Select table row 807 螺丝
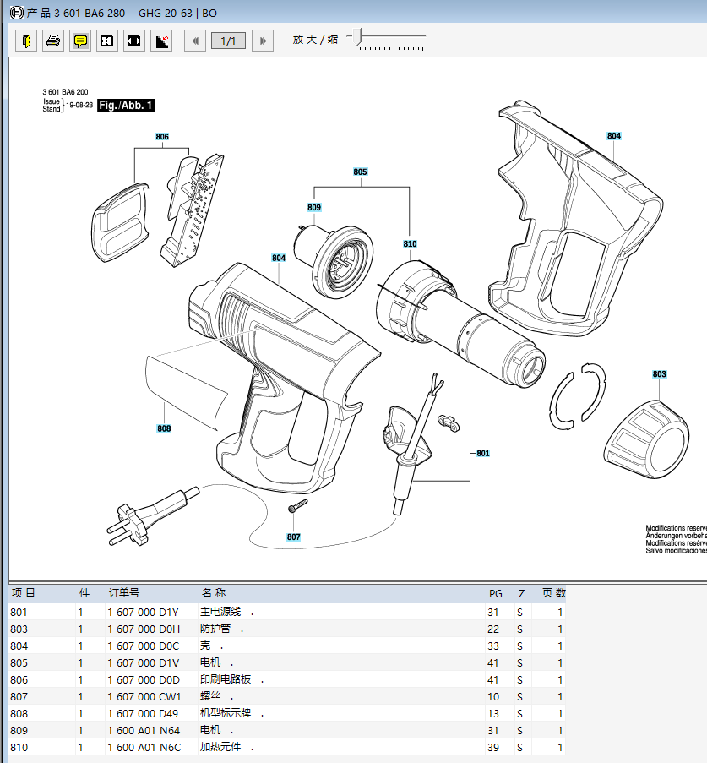This screenshot has width=707, height=763. [287, 697]
